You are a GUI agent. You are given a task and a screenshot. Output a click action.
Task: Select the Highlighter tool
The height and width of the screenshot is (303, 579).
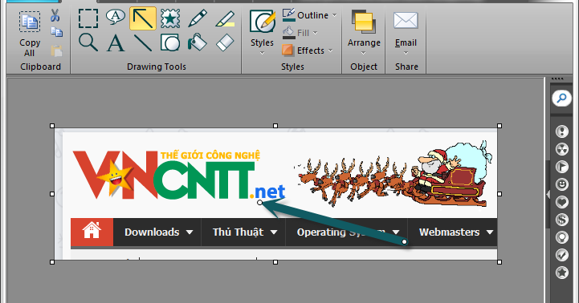[x=225, y=18]
